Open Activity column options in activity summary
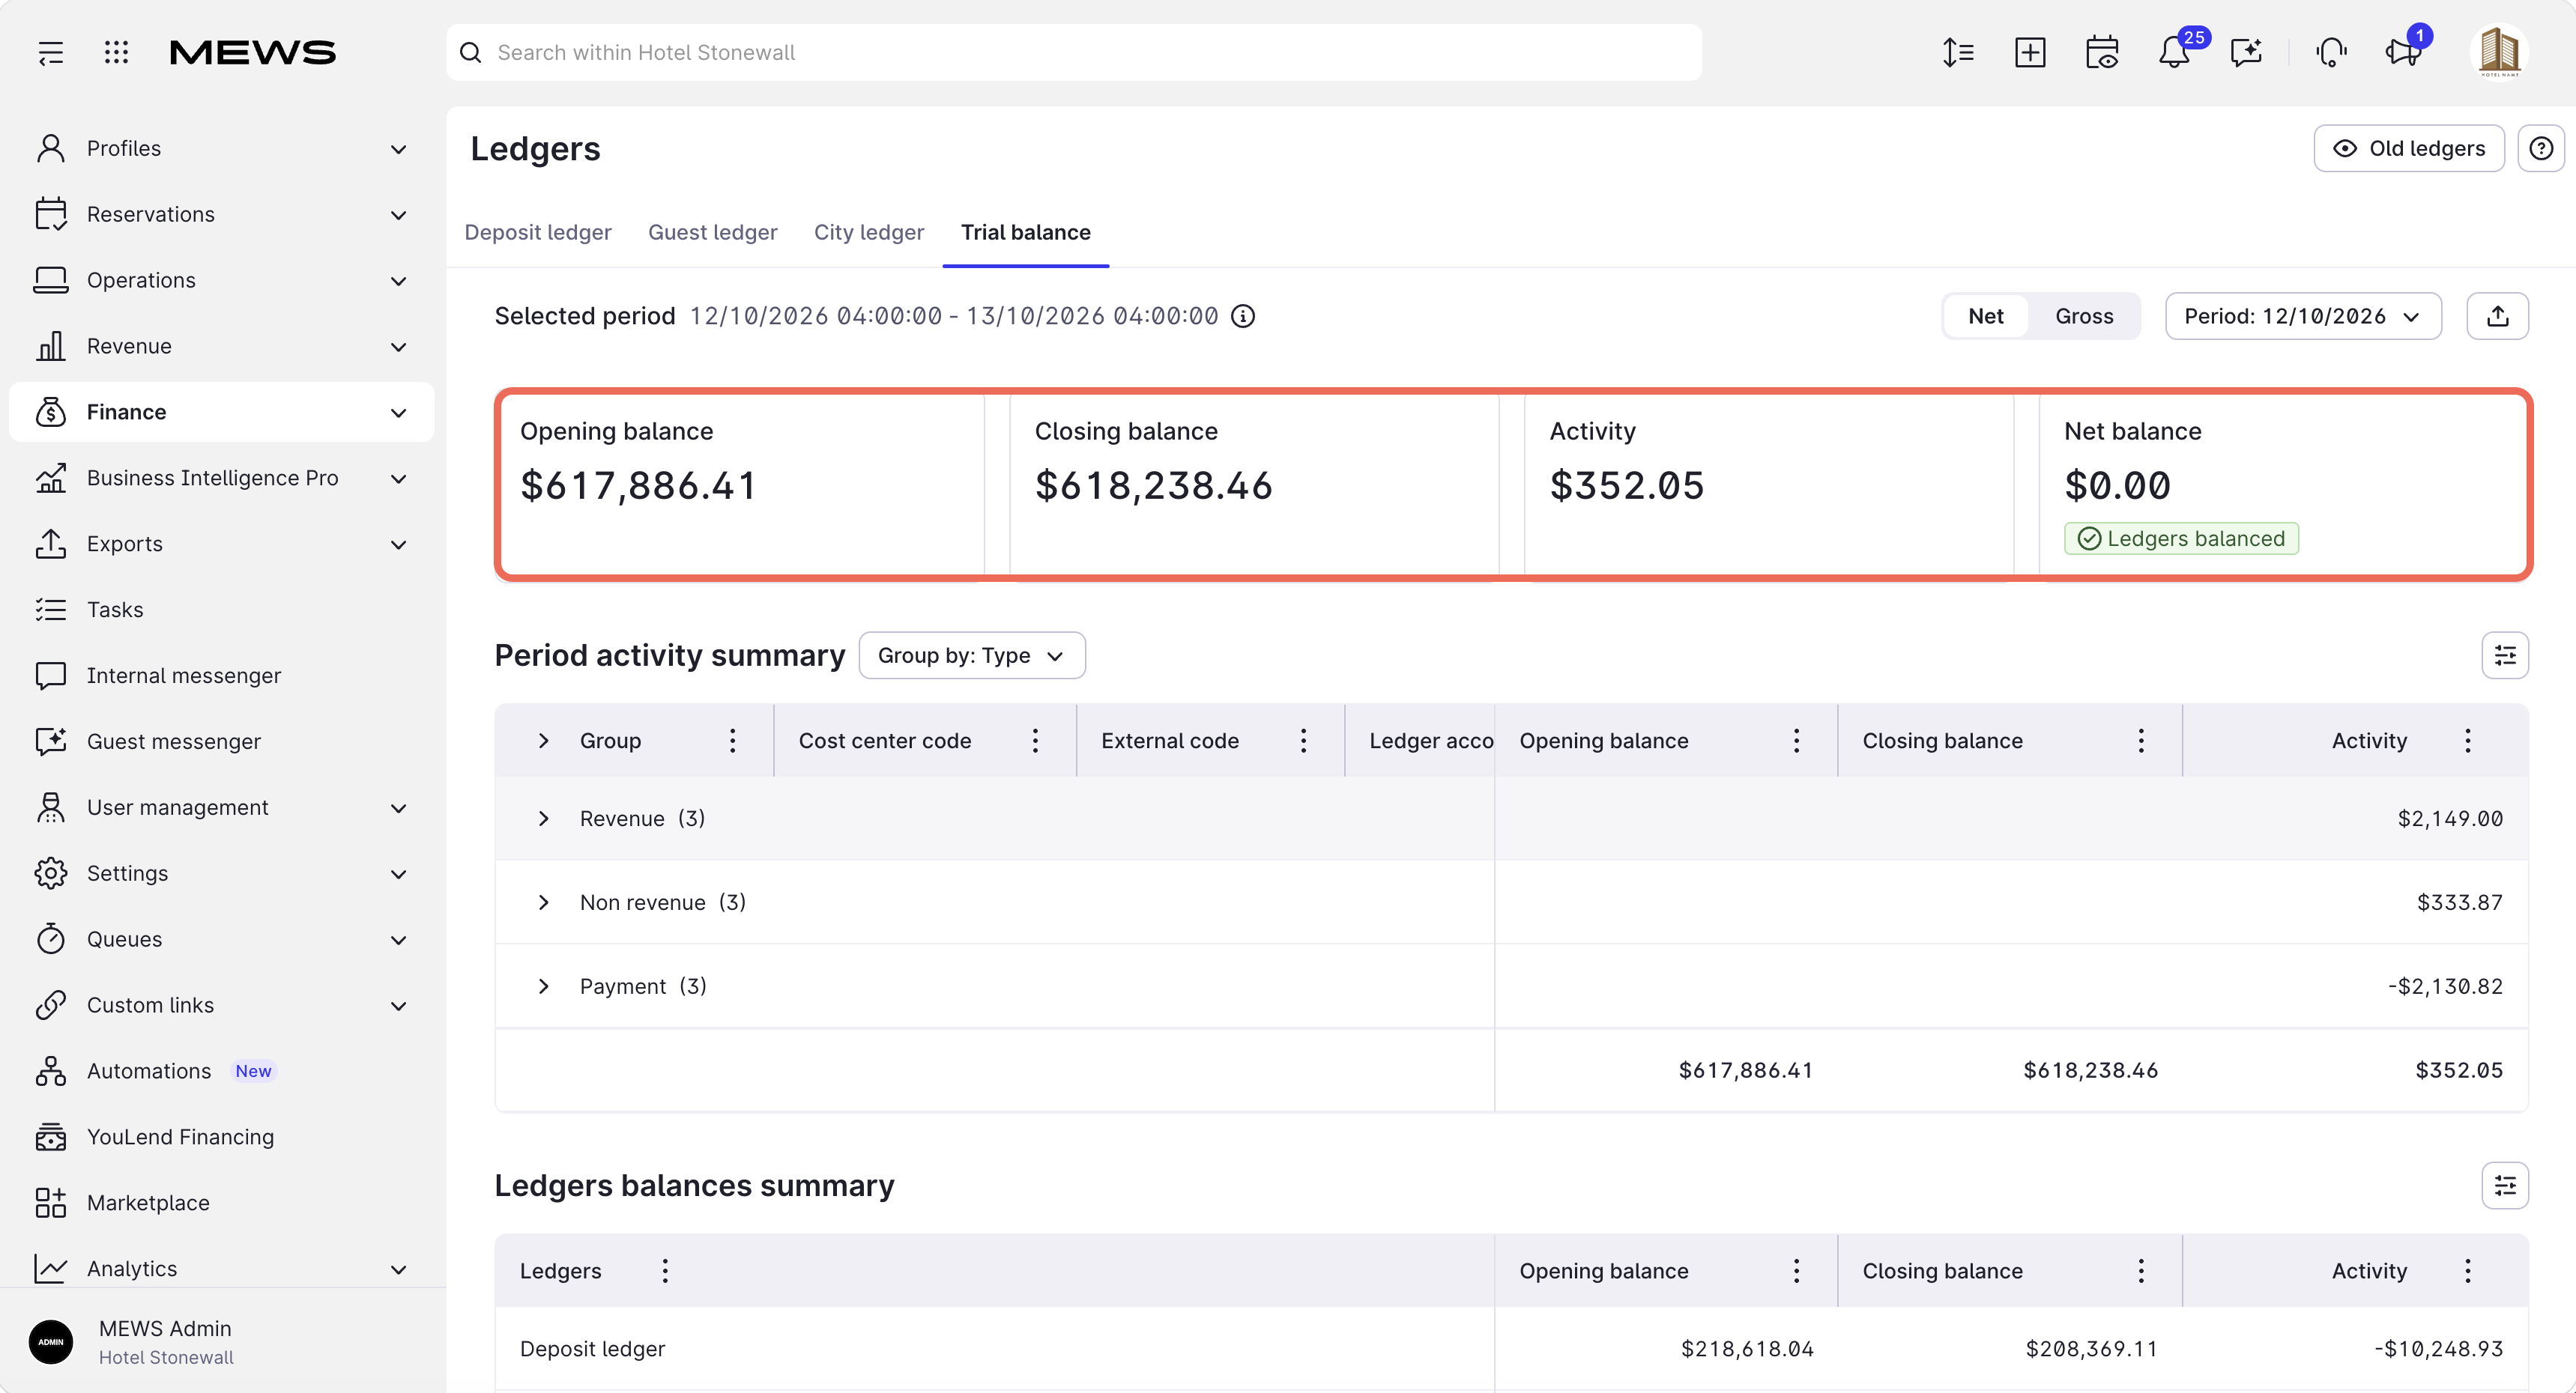 [2468, 741]
